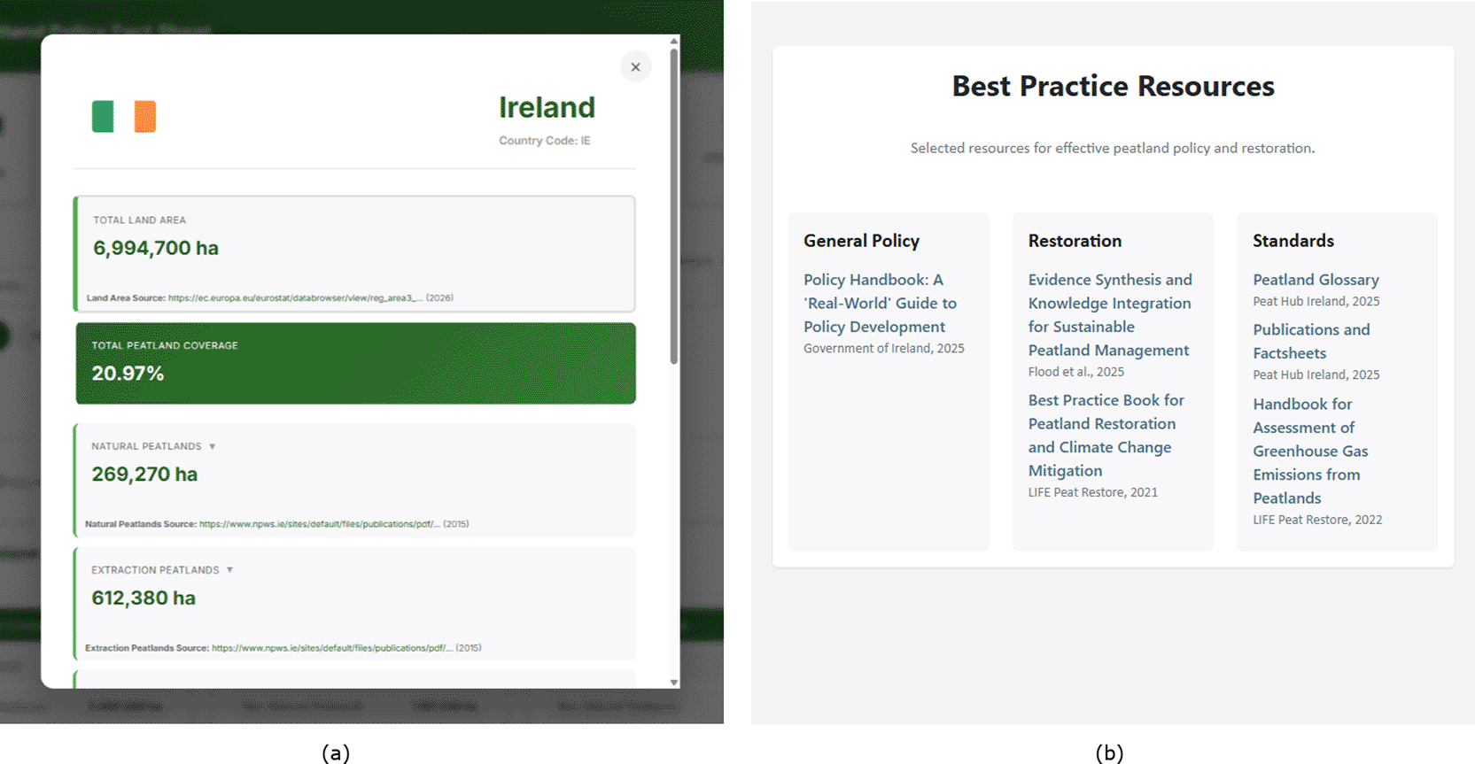
Task: Click LIFE Peat Restore, 2021 citation
Action: click(1092, 492)
